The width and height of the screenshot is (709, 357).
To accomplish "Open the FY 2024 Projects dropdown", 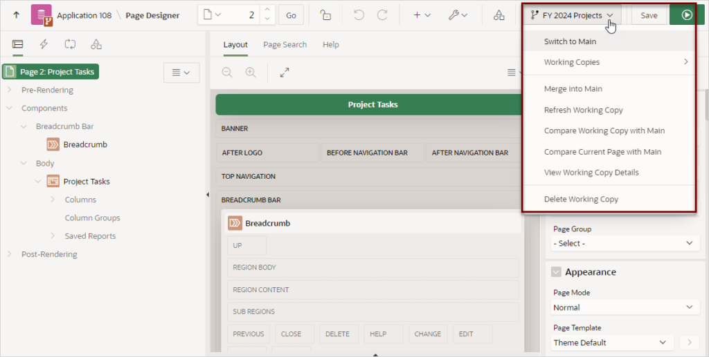I will [x=573, y=15].
